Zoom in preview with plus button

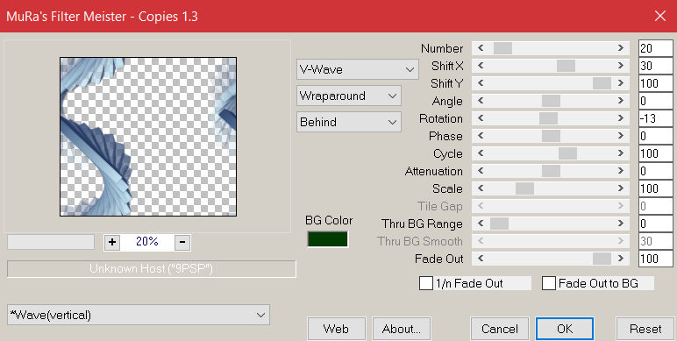(112, 242)
